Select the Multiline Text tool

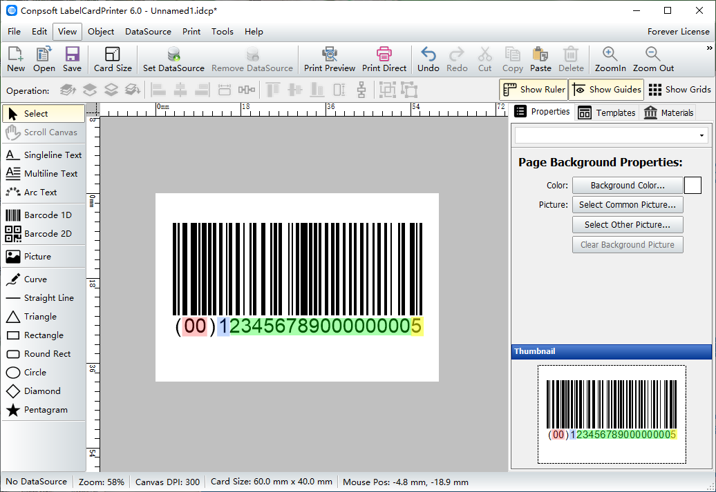coord(44,174)
